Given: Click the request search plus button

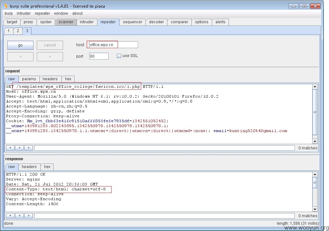Looking at the screenshot, I should pos(10,148).
